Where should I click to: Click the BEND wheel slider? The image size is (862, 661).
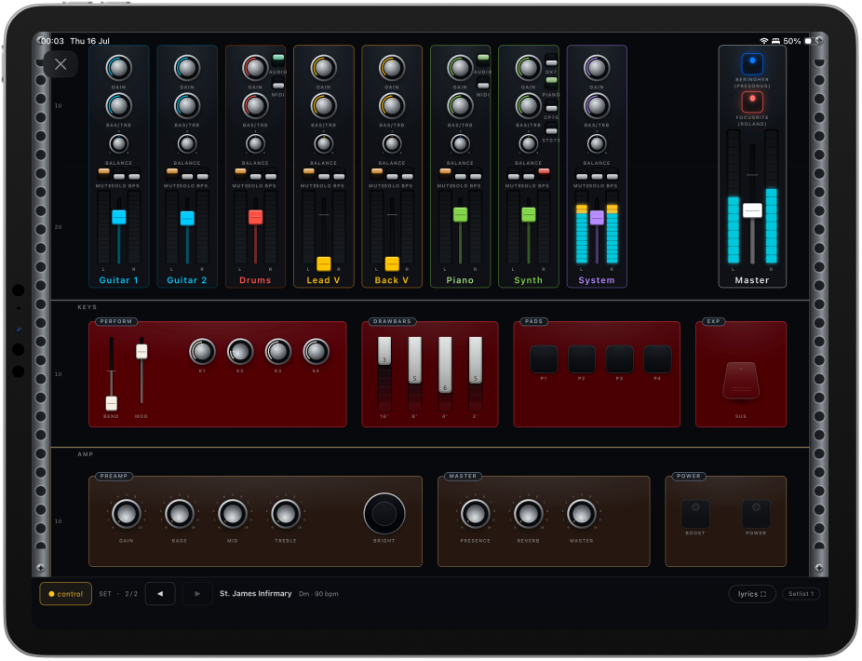112,404
